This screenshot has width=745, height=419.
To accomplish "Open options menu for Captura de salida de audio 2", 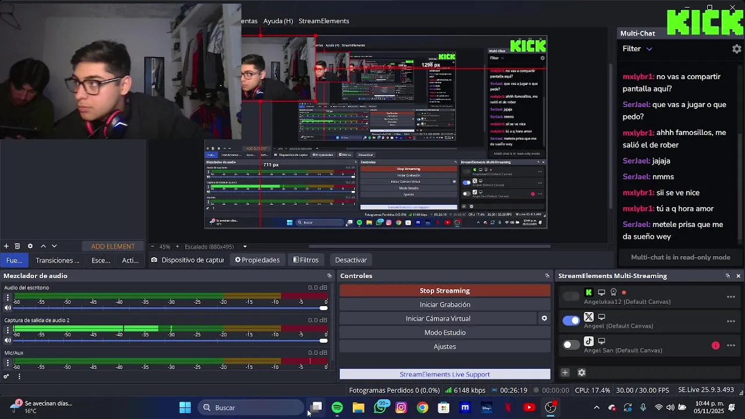I will pyautogui.click(x=8, y=331).
